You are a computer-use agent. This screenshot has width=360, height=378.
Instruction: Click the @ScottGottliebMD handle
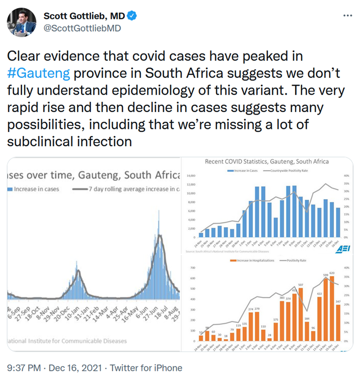(82, 28)
